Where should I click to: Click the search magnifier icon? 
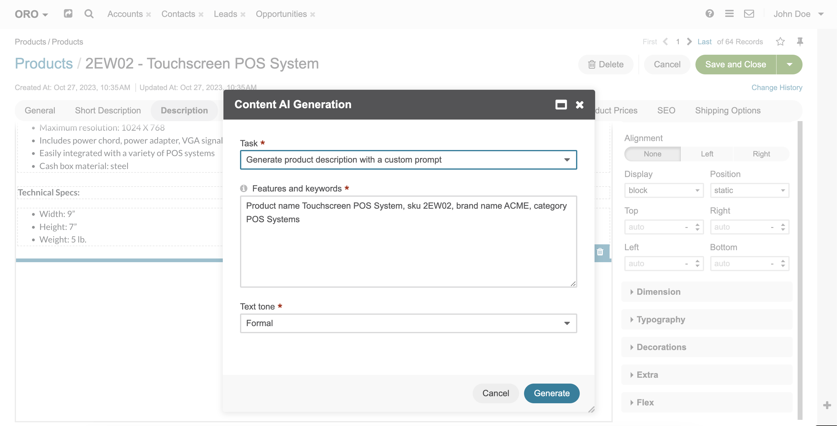click(x=89, y=14)
